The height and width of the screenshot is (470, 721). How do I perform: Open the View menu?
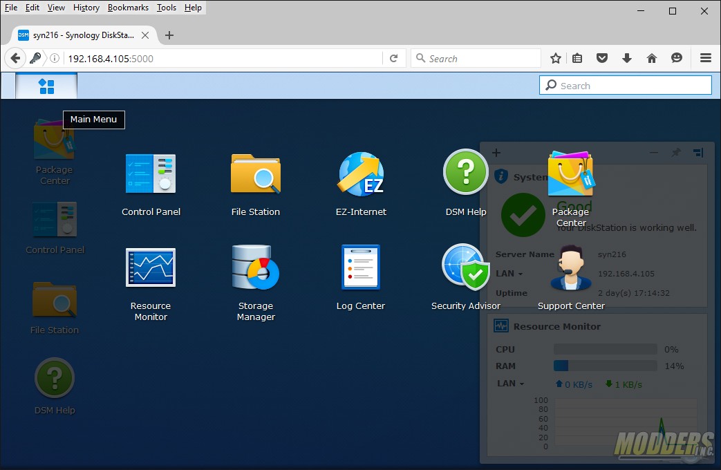56,8
